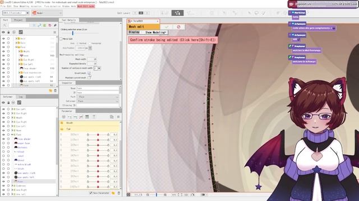Click the add three keys icon in Parameter toolbar
The height and width of the screenshot is (201, 359).
[75, 117]
